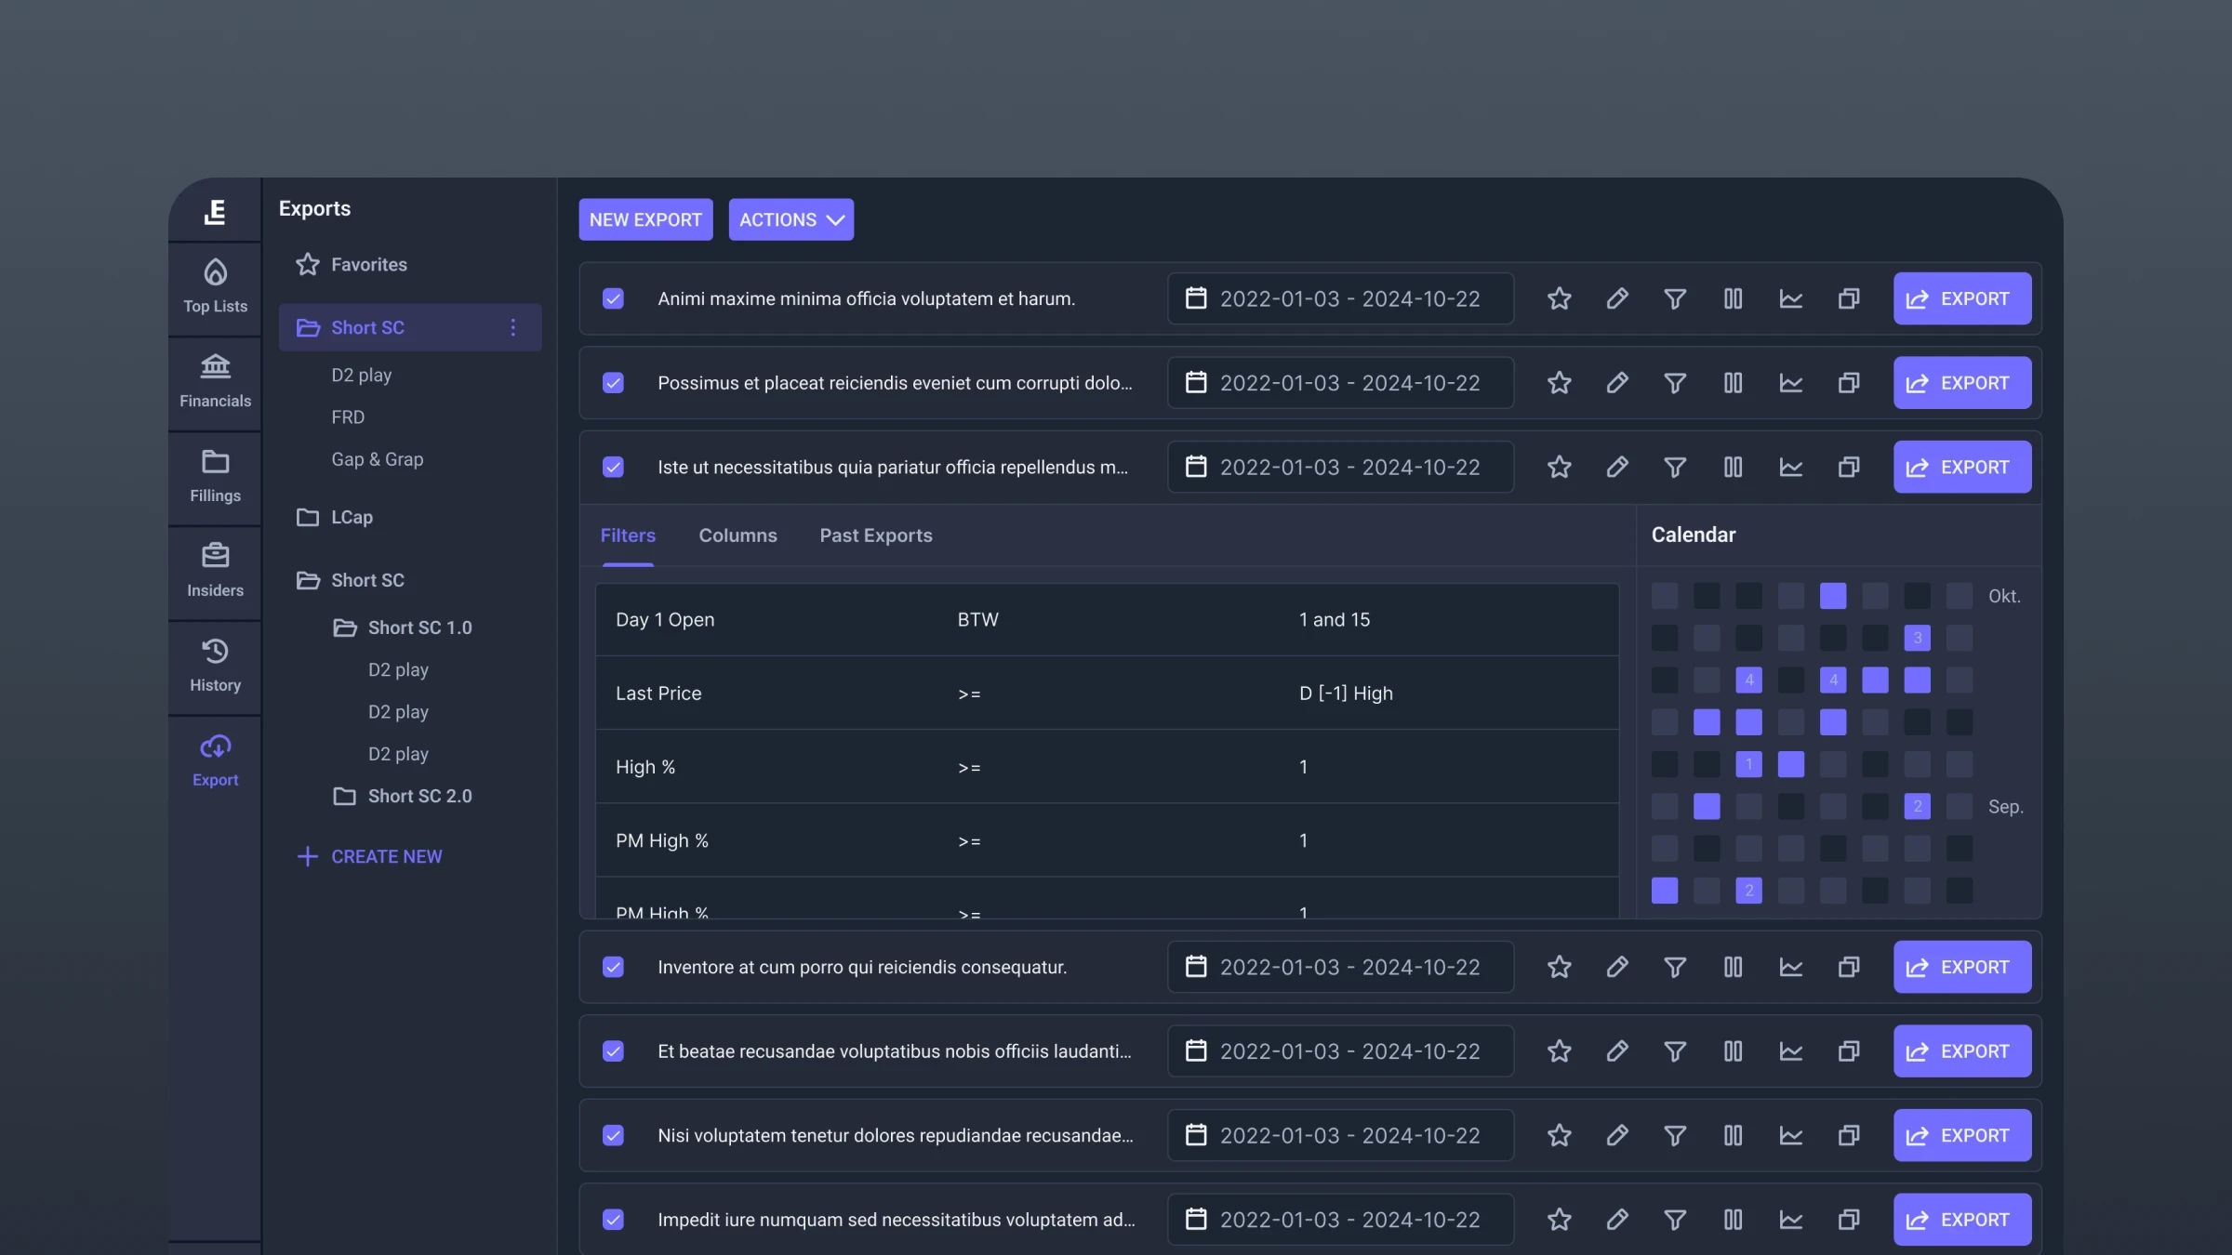The image size is (2232, 1255).
Task: Switch to the Columns tab
Action: click(737, 535)
